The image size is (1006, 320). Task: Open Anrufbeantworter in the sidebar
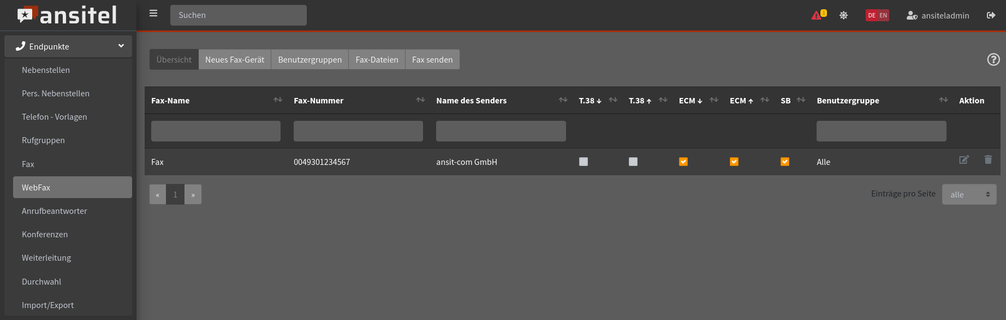pos(55,211)
